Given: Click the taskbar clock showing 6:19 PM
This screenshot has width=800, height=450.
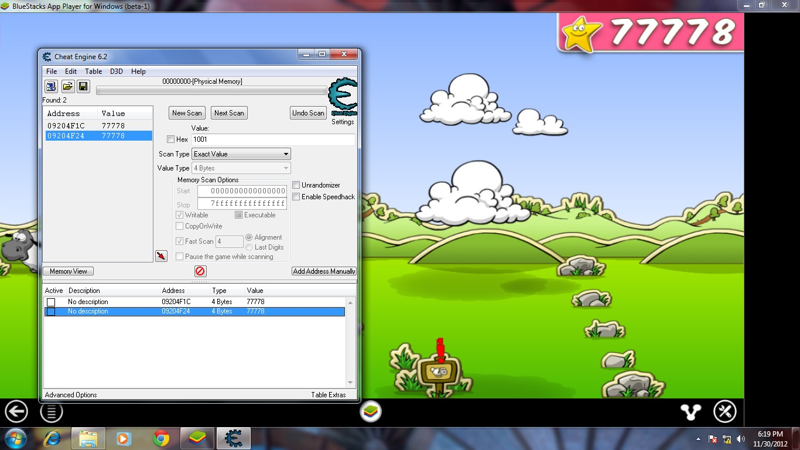Looking at the screenshot, I should click(x=770, y=439).
